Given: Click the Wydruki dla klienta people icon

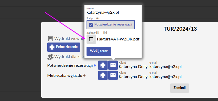Looking at the screenshot, I should click(x=50, y=57).
